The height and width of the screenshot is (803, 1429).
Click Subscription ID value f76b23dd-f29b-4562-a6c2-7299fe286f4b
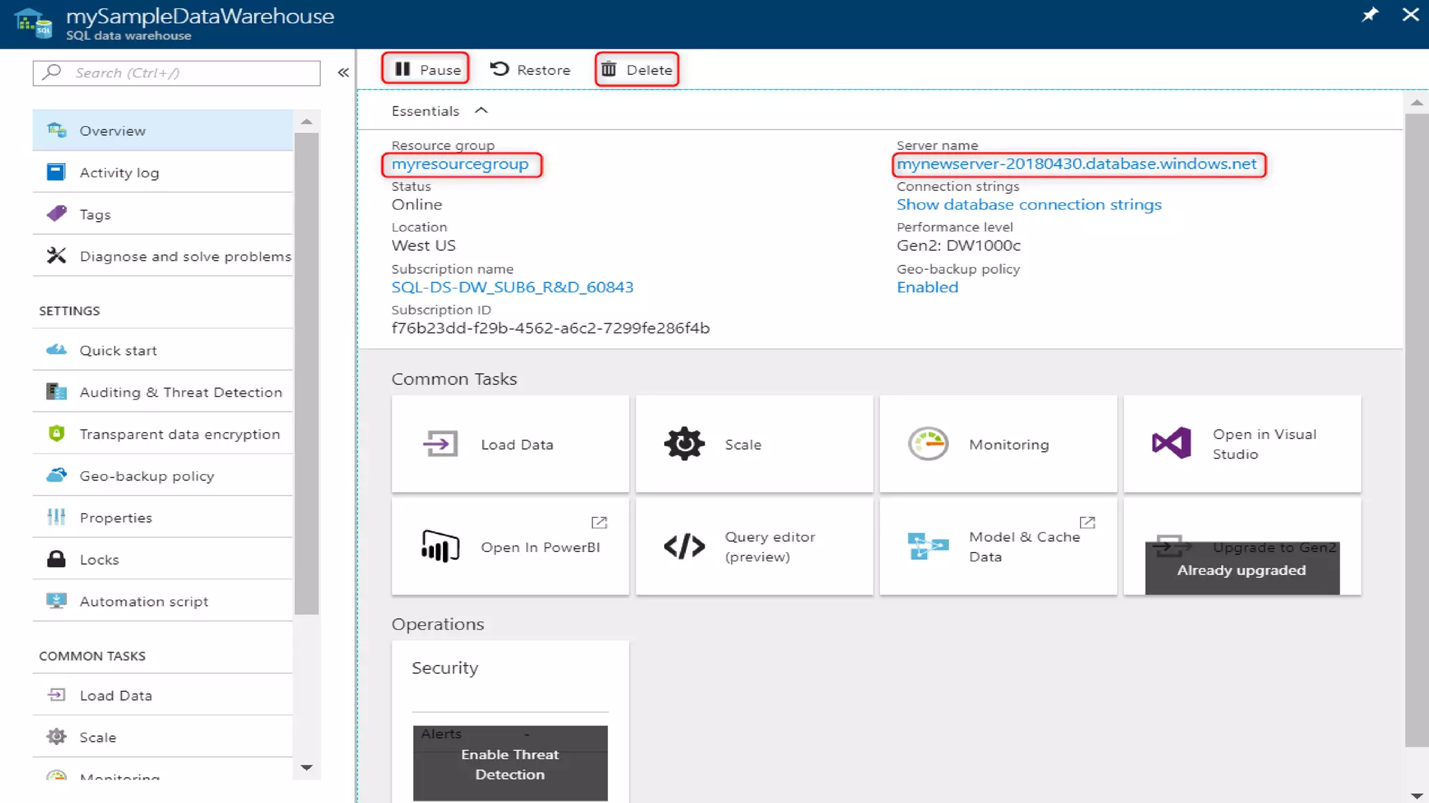click(x=551, y=328)
